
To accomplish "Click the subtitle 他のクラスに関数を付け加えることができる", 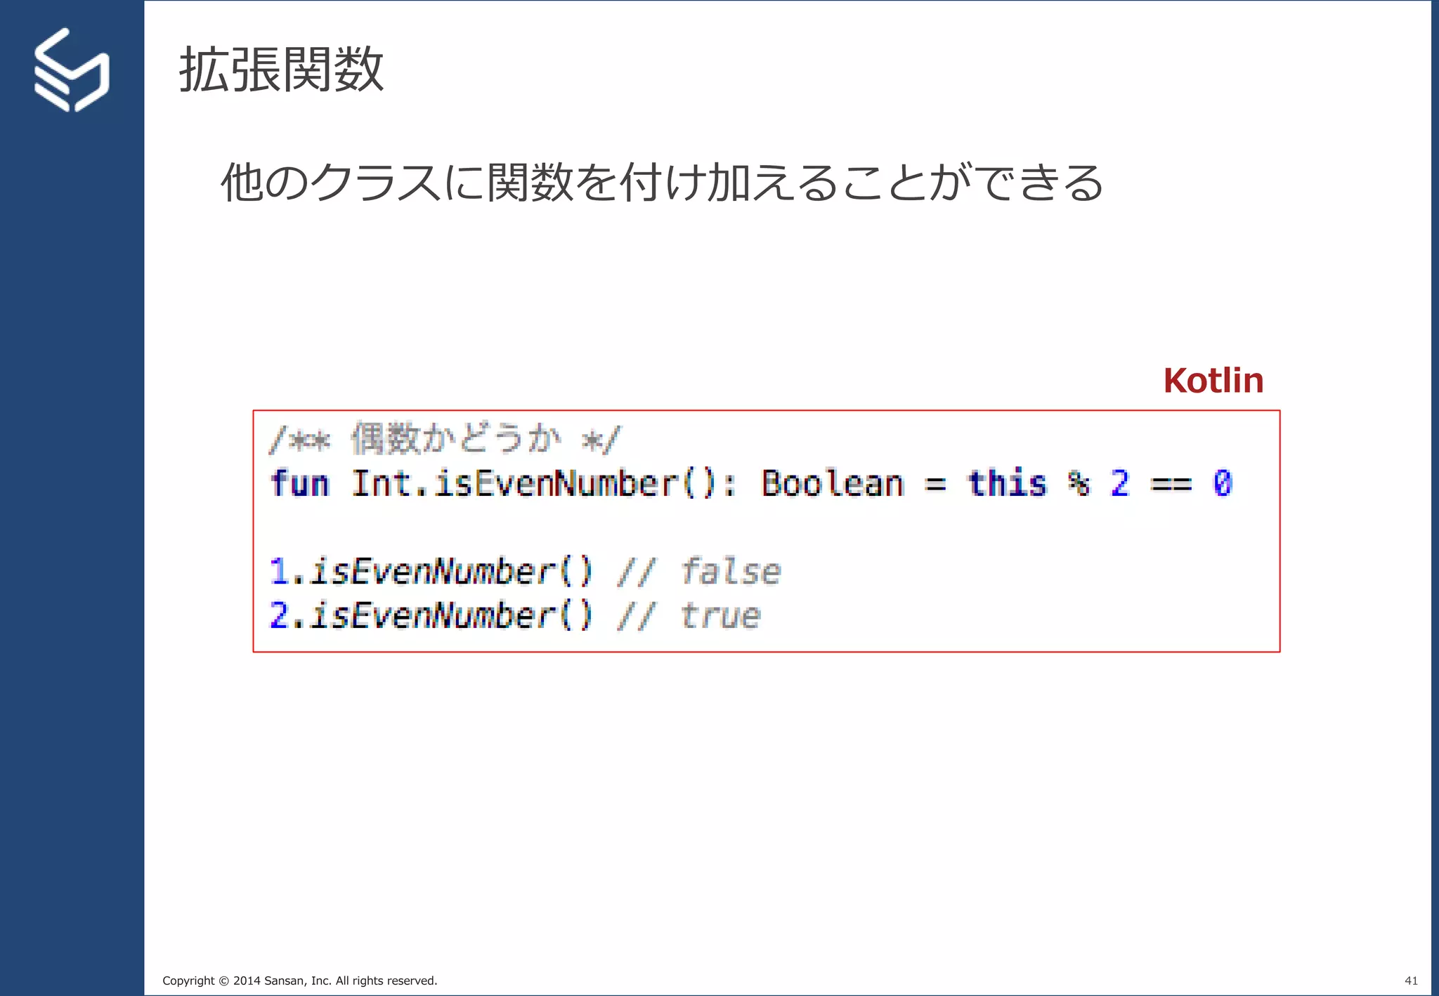I will [x=662, y=182].
